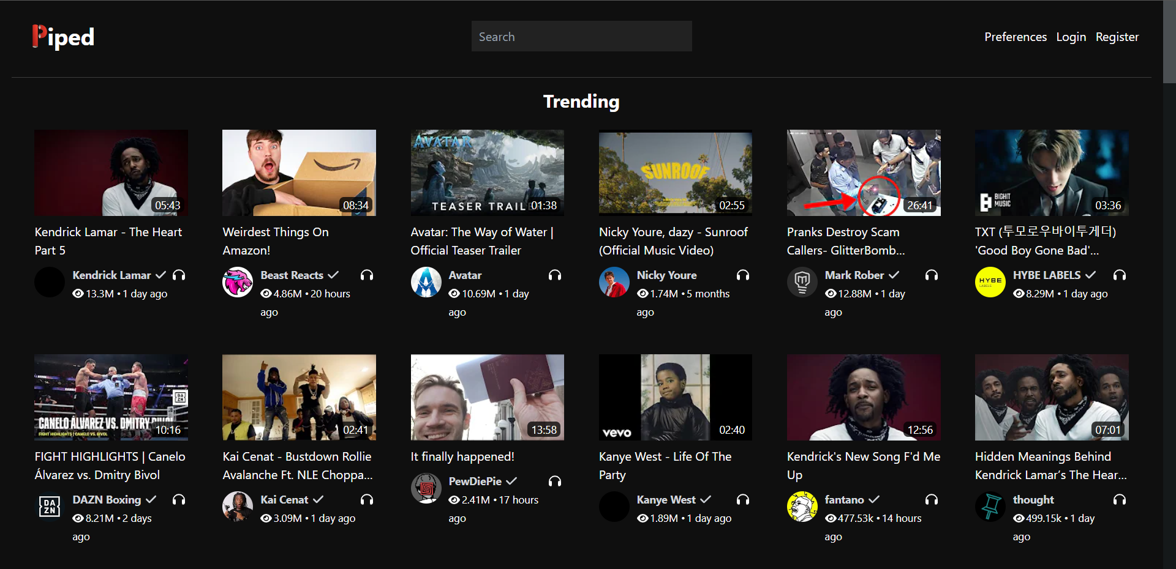Open title 'It finally happened!' link
The width and height of the screenshot is (1176, 569).
coord(462,456)
